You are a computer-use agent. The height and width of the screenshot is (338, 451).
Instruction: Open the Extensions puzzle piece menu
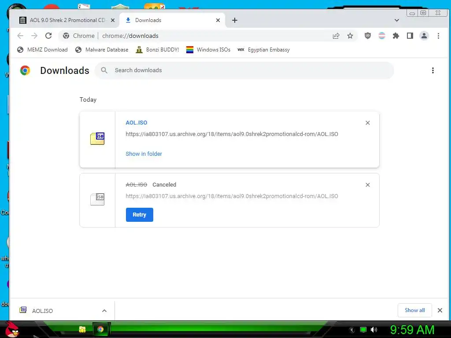point(396,36)
